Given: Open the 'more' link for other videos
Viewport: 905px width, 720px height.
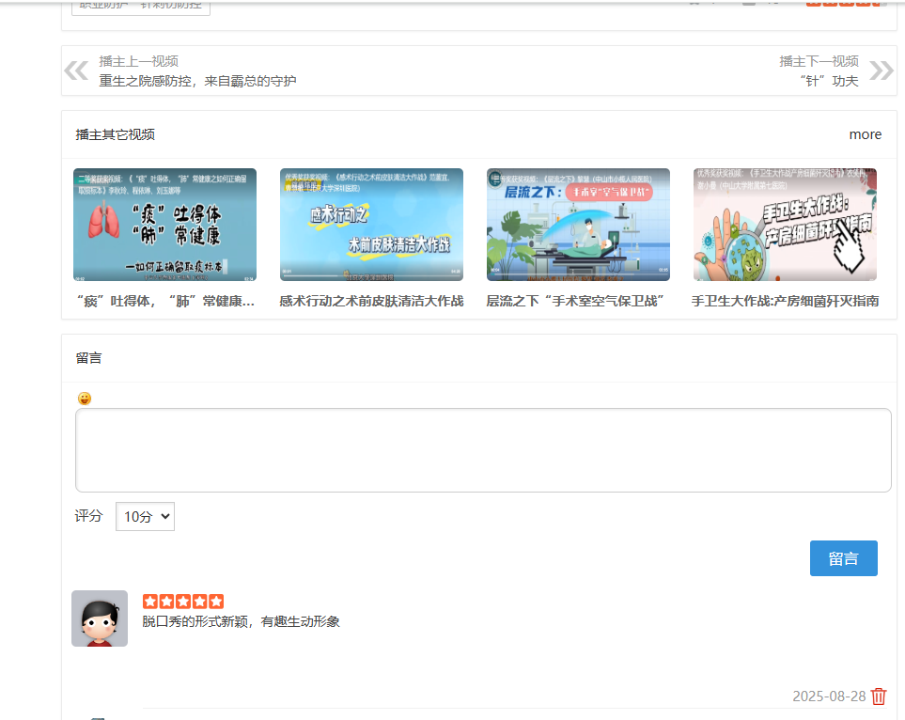Looking at the screenshot, I should (865, 134).
